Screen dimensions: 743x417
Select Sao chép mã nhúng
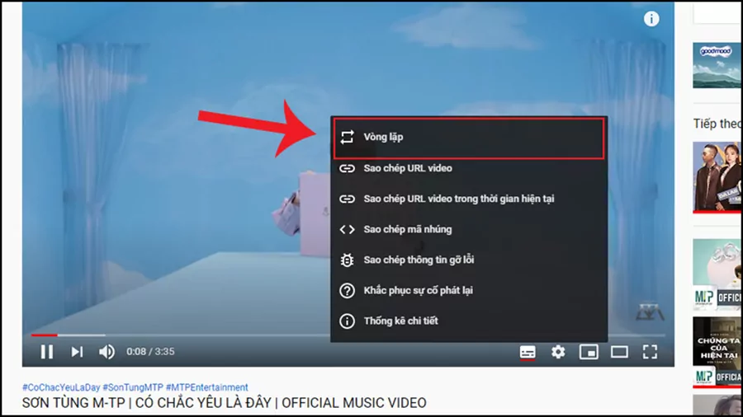pyautogui.click(x=469, y=229)
